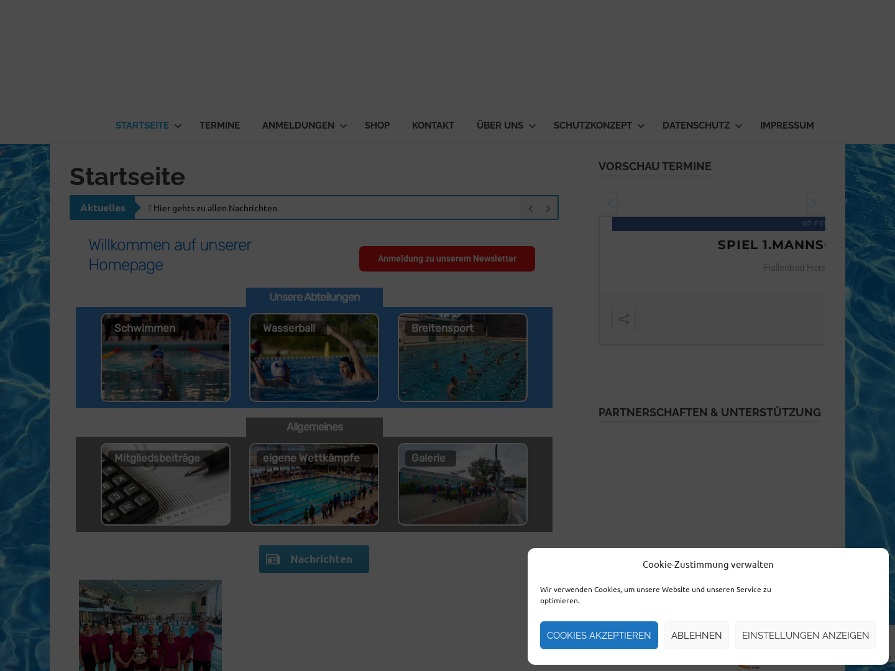
Task: Open the Über uns menu item
Action: click(500, 126)
